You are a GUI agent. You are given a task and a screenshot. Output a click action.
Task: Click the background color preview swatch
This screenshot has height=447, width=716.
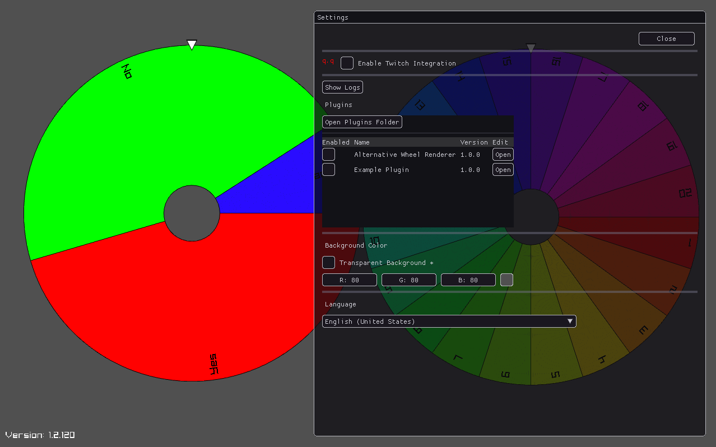[506, 280]
